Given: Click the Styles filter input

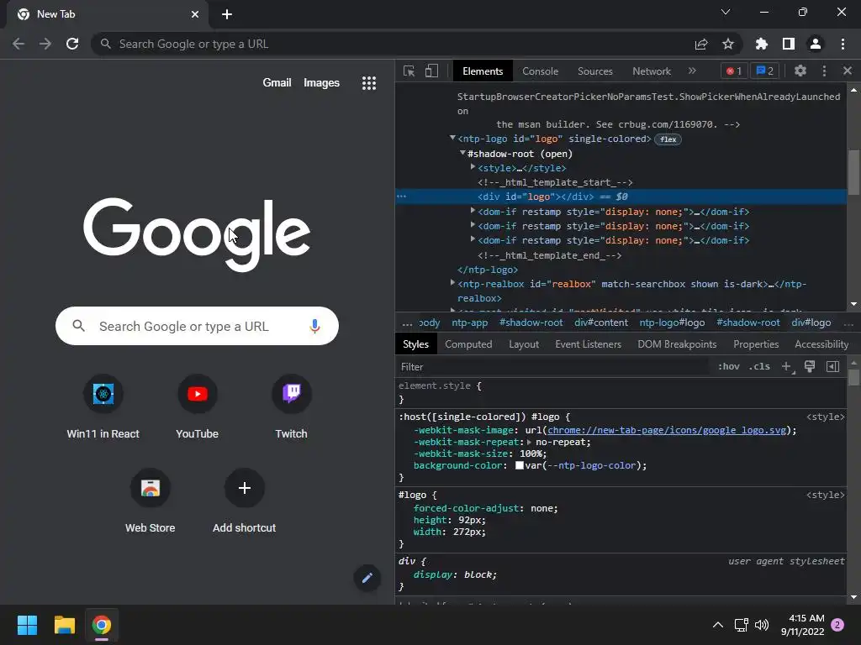Looking at the screenshot, I should [552, 367].
